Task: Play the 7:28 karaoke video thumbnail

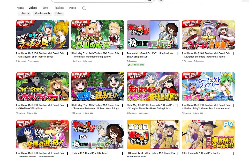Action: click(153, 87)
